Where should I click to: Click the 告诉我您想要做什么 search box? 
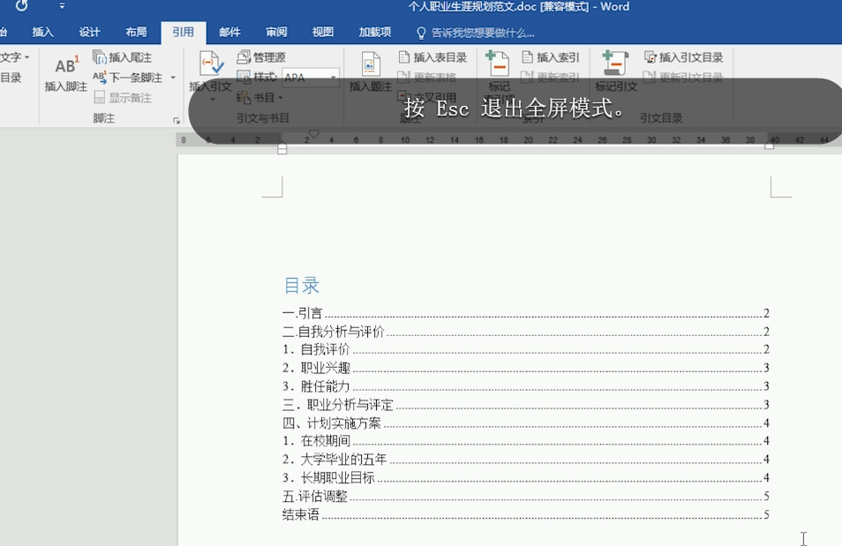click(476, 33)
